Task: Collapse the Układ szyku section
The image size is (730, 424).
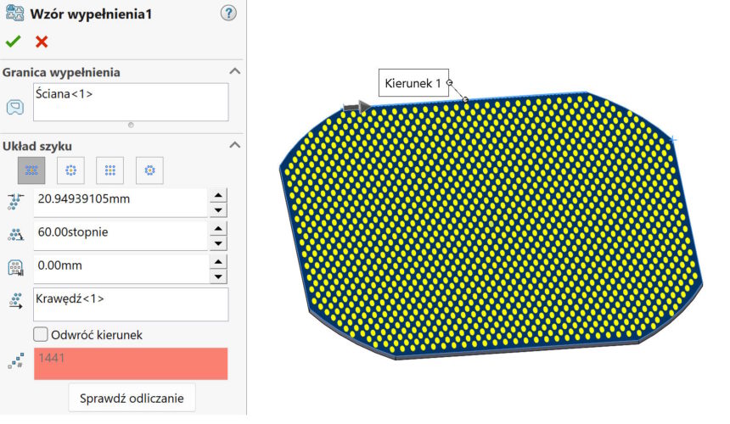Action: tap(235, 146)
